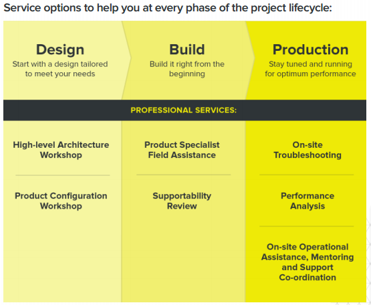This screenshot has height=305, width=371.
Task: Open the Production phase heading
Action: (310, 49)
